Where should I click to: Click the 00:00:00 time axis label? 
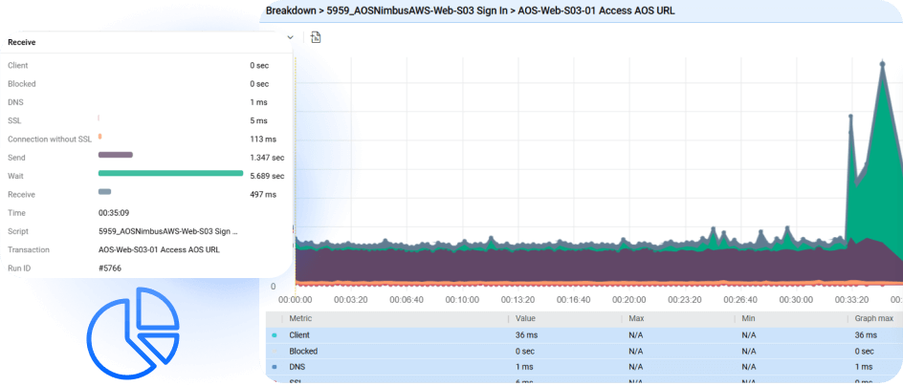(295, 300)
